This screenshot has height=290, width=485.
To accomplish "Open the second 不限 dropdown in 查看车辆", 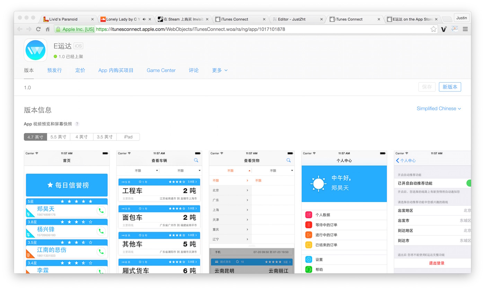I will 180,170.
